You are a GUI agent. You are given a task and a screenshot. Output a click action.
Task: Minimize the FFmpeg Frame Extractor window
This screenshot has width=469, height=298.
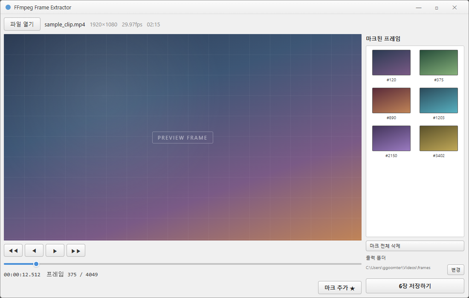[x=419, y=8]
